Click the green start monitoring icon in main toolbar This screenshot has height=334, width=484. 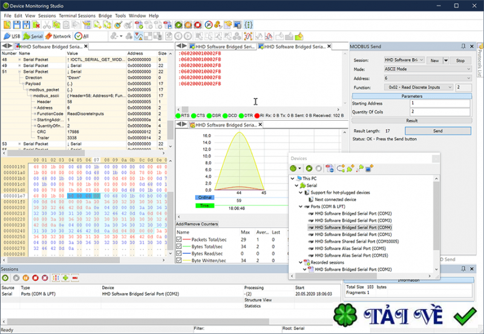[x=178, y=25]
